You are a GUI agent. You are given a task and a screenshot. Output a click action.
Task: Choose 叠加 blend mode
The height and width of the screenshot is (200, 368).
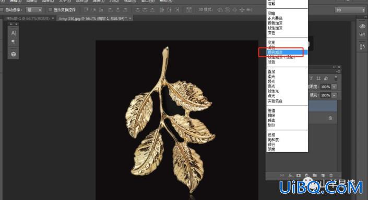click(x=271, y=72)
